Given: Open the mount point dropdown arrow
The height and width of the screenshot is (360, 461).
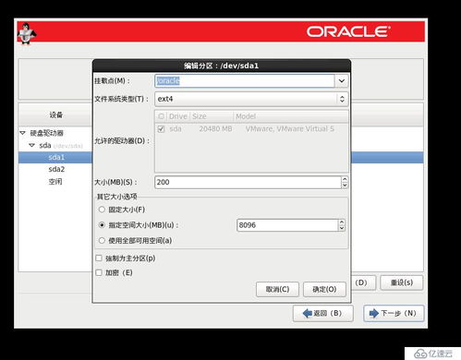Looking at the screenshot, I should click(x=342, y=81).
